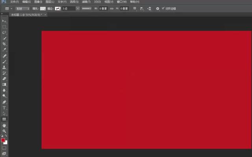Select the Horizontal Type tool
252x157 pixels.
pyautogui.click(x=4, y=108)
